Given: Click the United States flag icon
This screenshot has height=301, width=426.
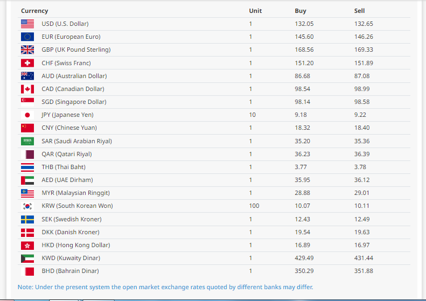Looking at the screenshot, I should (27, 24).
